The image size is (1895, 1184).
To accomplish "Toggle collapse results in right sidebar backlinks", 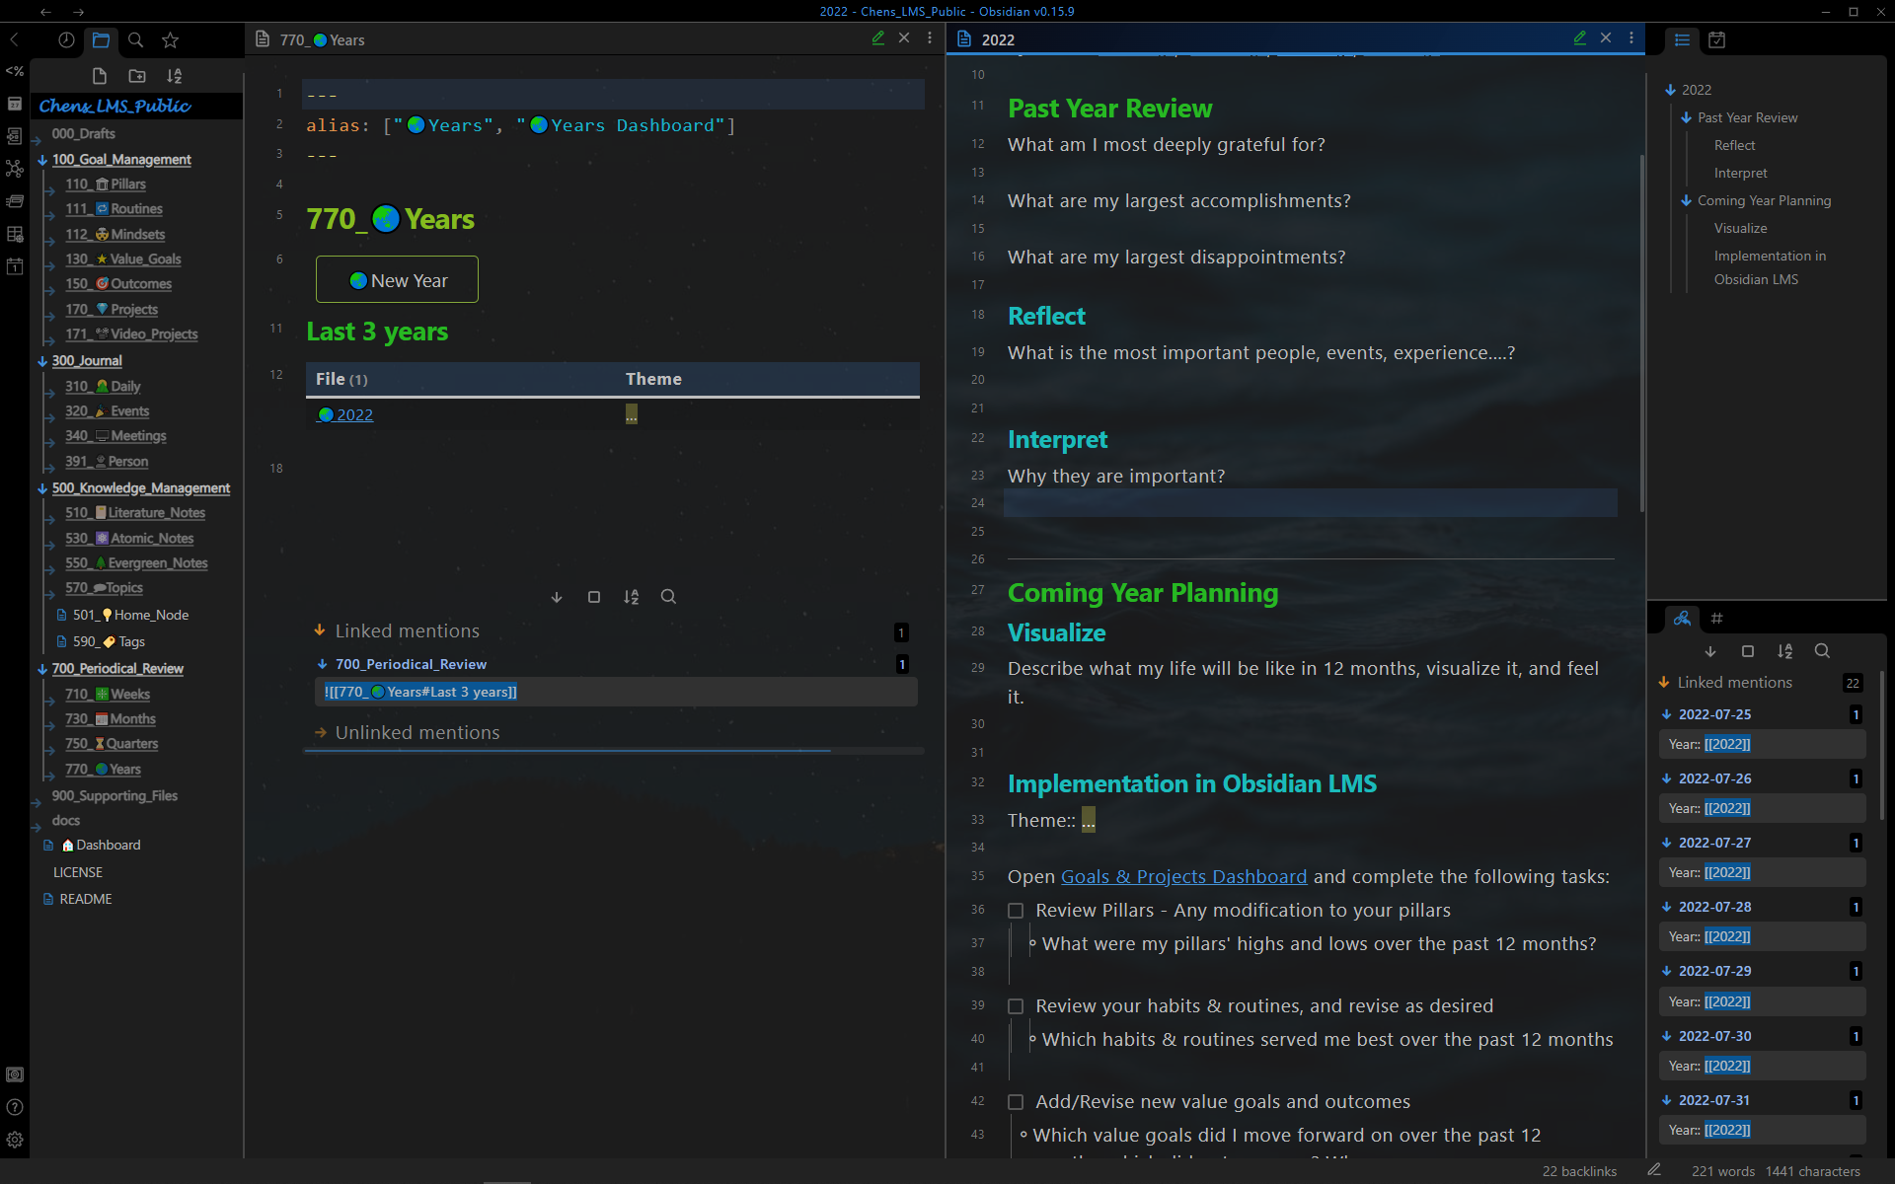I will click(1710, 651).
